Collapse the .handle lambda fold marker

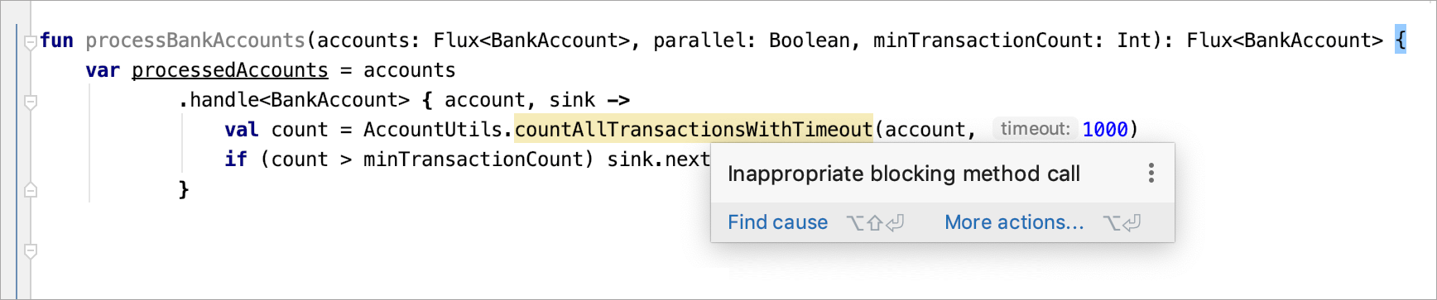tap(31, 102)
